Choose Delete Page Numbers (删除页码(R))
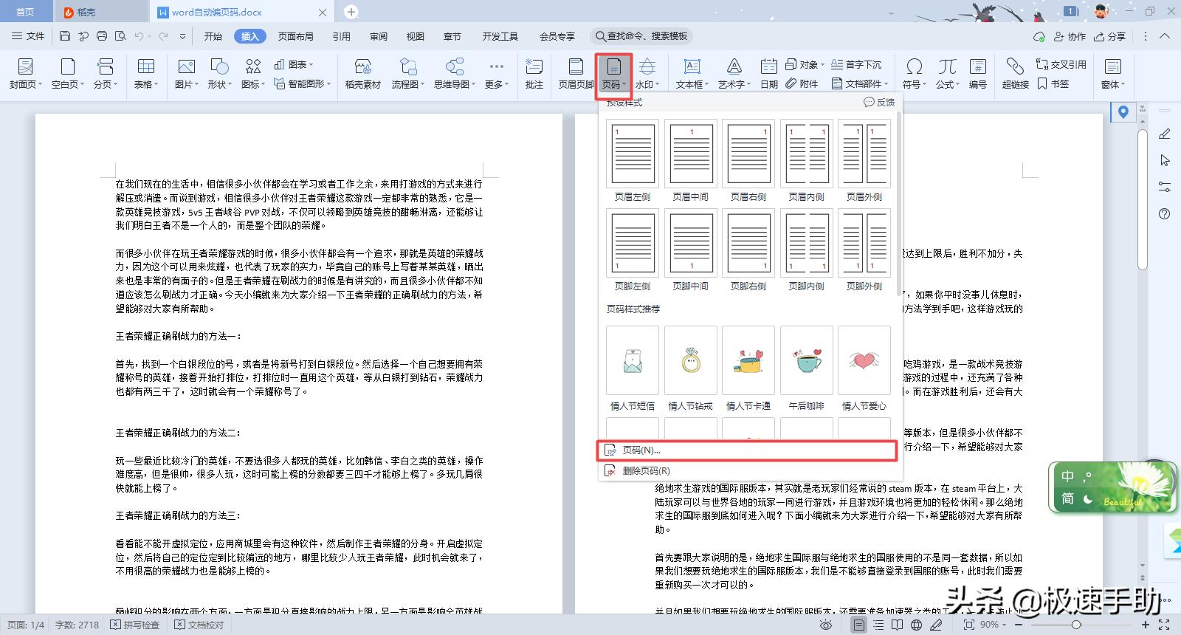Screen dimensions: 1181x635 click(x=747, y=471)
